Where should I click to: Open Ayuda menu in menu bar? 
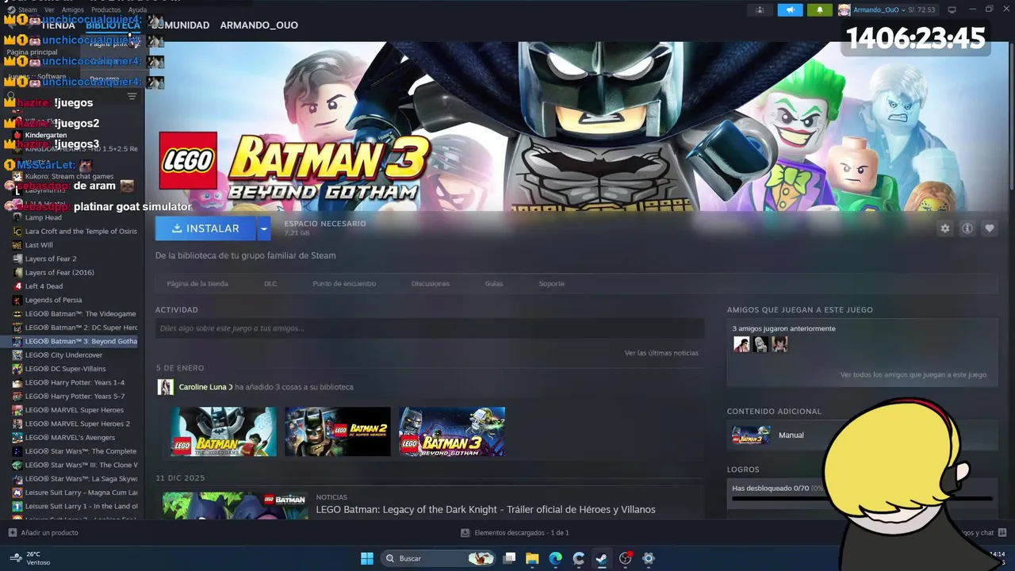pyautogui.click(x=137, y=10)
